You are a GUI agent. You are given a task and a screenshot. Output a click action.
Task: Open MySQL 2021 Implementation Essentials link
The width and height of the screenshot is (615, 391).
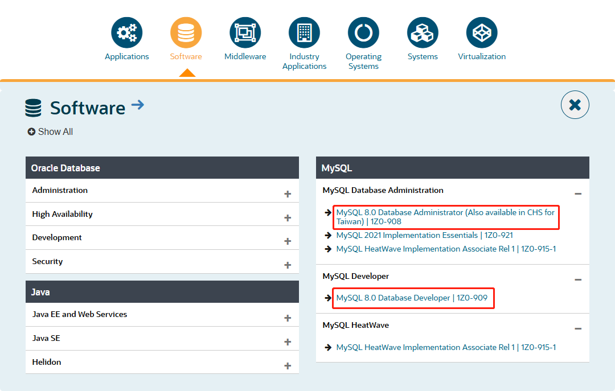pyautogui.click(x=424, y=235)
